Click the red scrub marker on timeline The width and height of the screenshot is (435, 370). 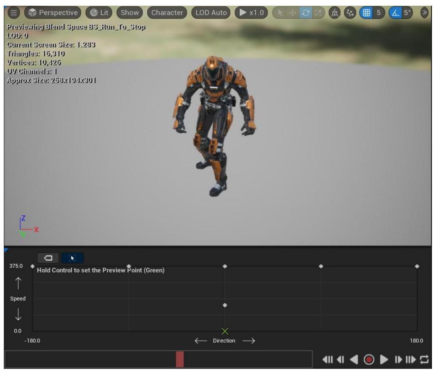(x=179, y=359)
